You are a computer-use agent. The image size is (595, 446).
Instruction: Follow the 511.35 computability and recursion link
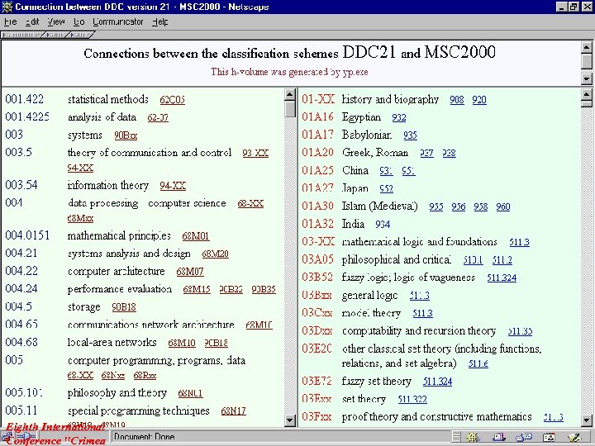521,331
